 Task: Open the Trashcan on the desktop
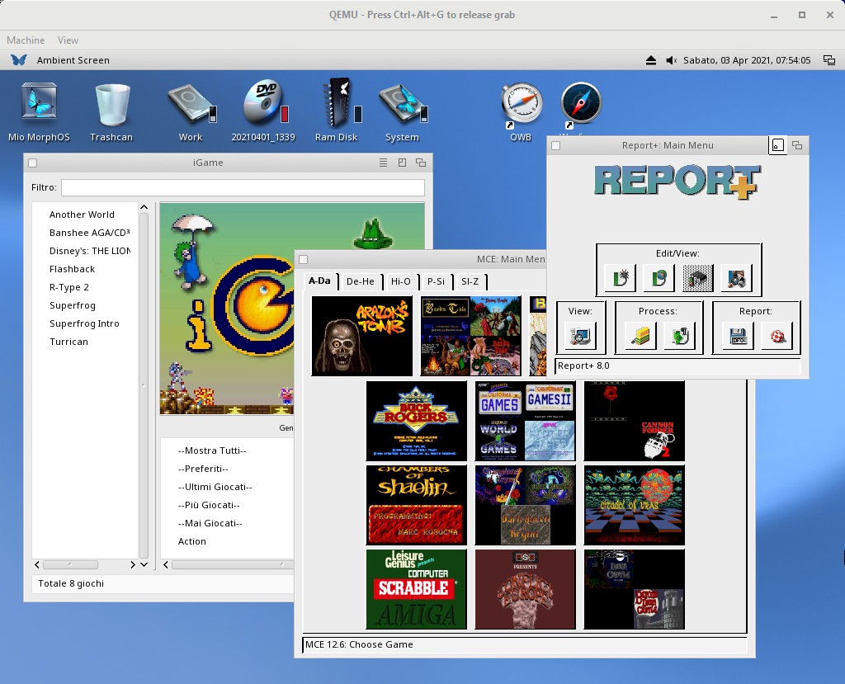[x=111, y=106]
